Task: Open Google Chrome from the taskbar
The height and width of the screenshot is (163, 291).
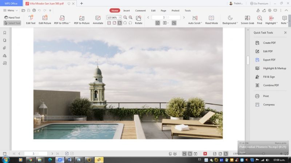Action: (x=30, y=160)
